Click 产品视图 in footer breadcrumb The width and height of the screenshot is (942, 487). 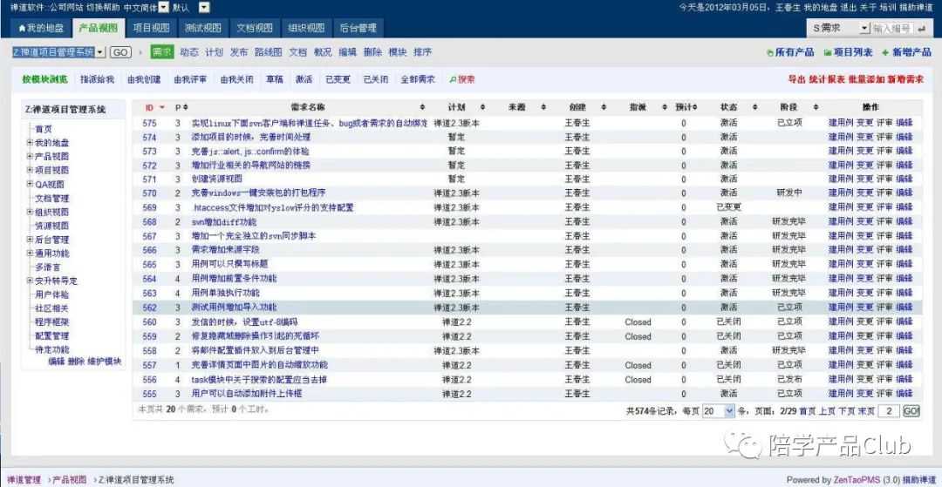(x=69, y=480)
